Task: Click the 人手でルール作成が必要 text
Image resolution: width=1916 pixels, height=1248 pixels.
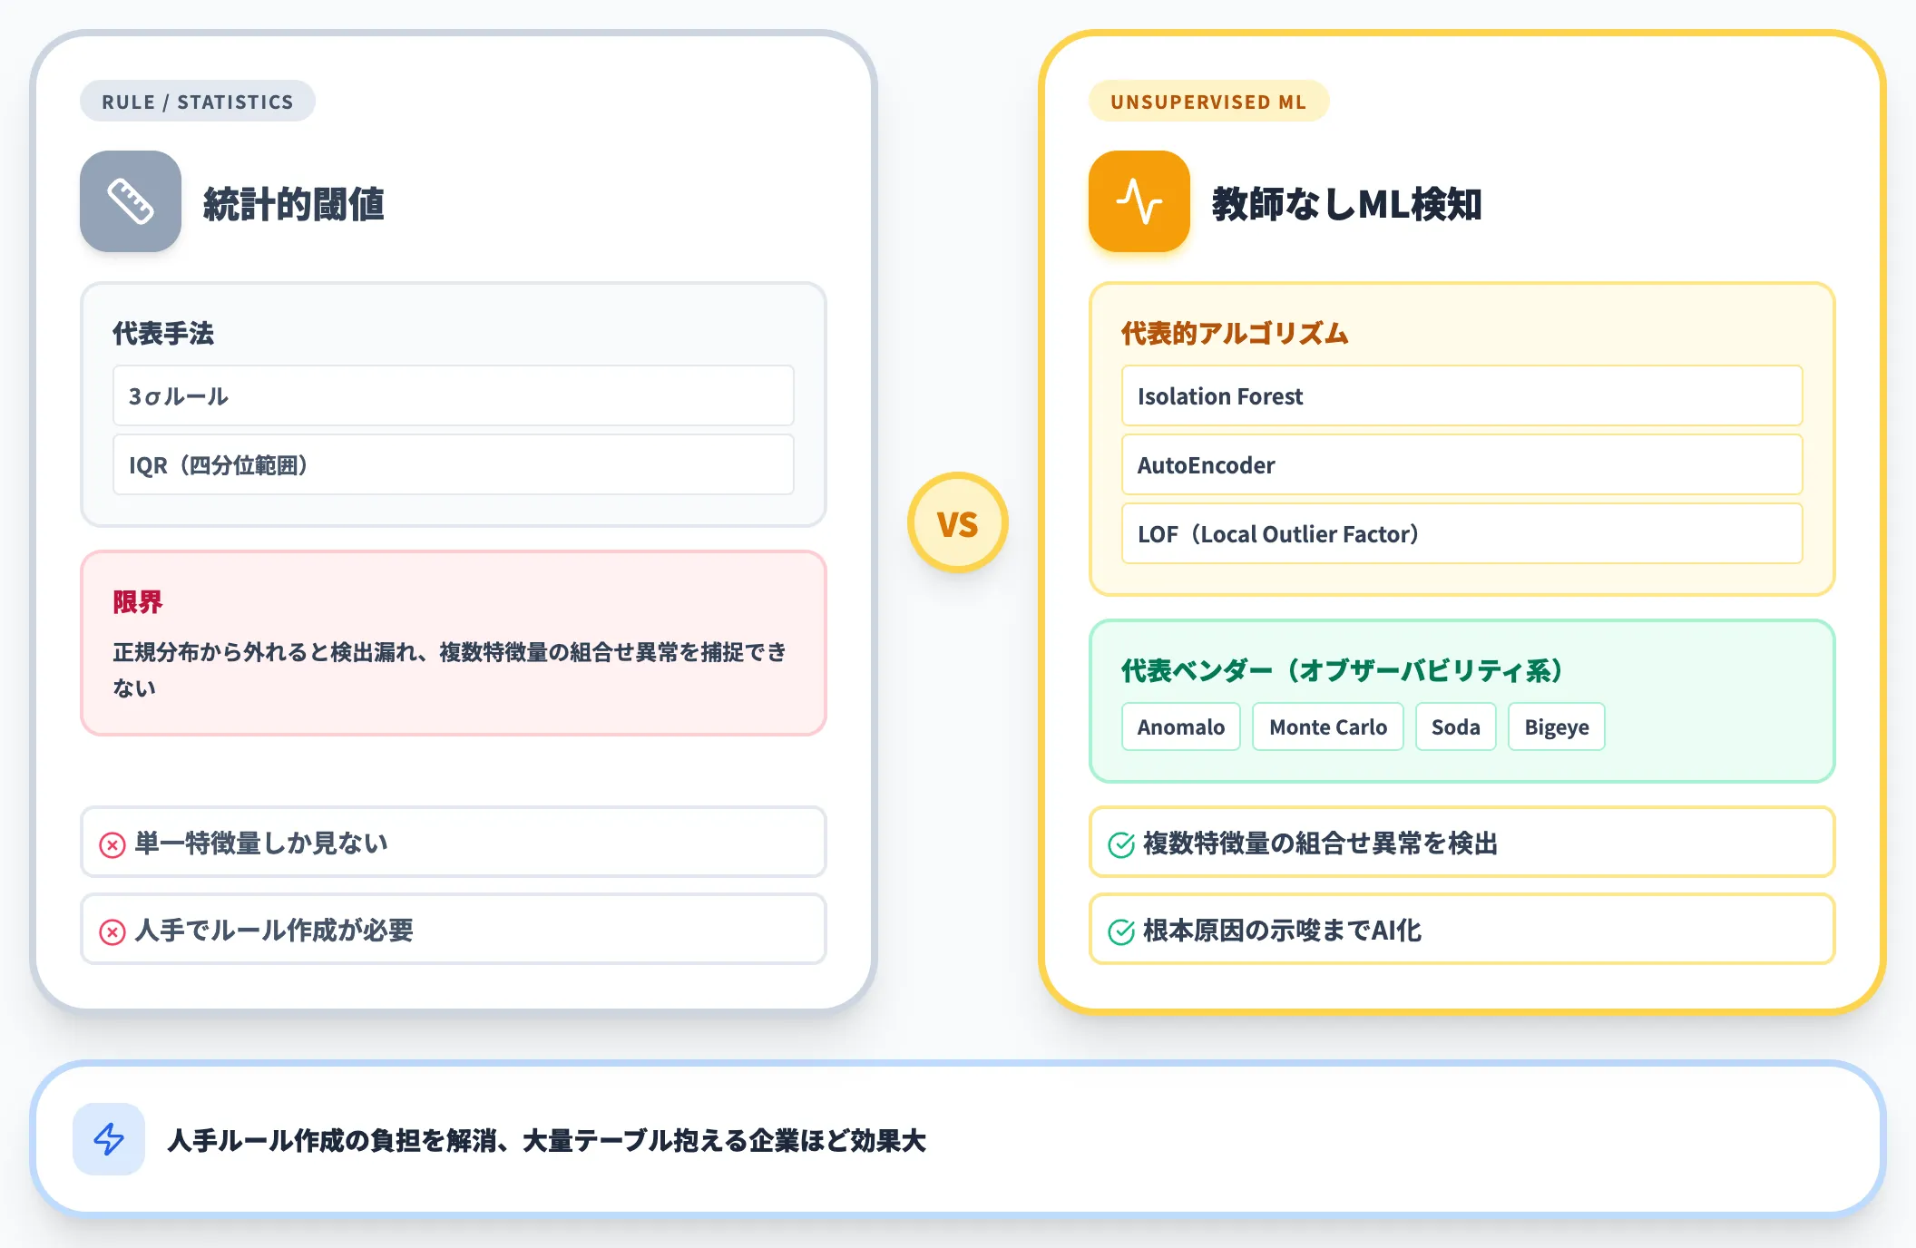Action: pos(274,930)
